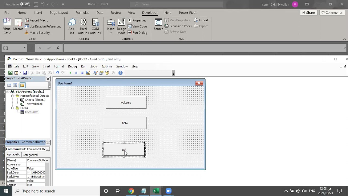Screen dimensions: 348x196
Task: Toggle Folders view in Project pane
Action: (x=22, y=85)
